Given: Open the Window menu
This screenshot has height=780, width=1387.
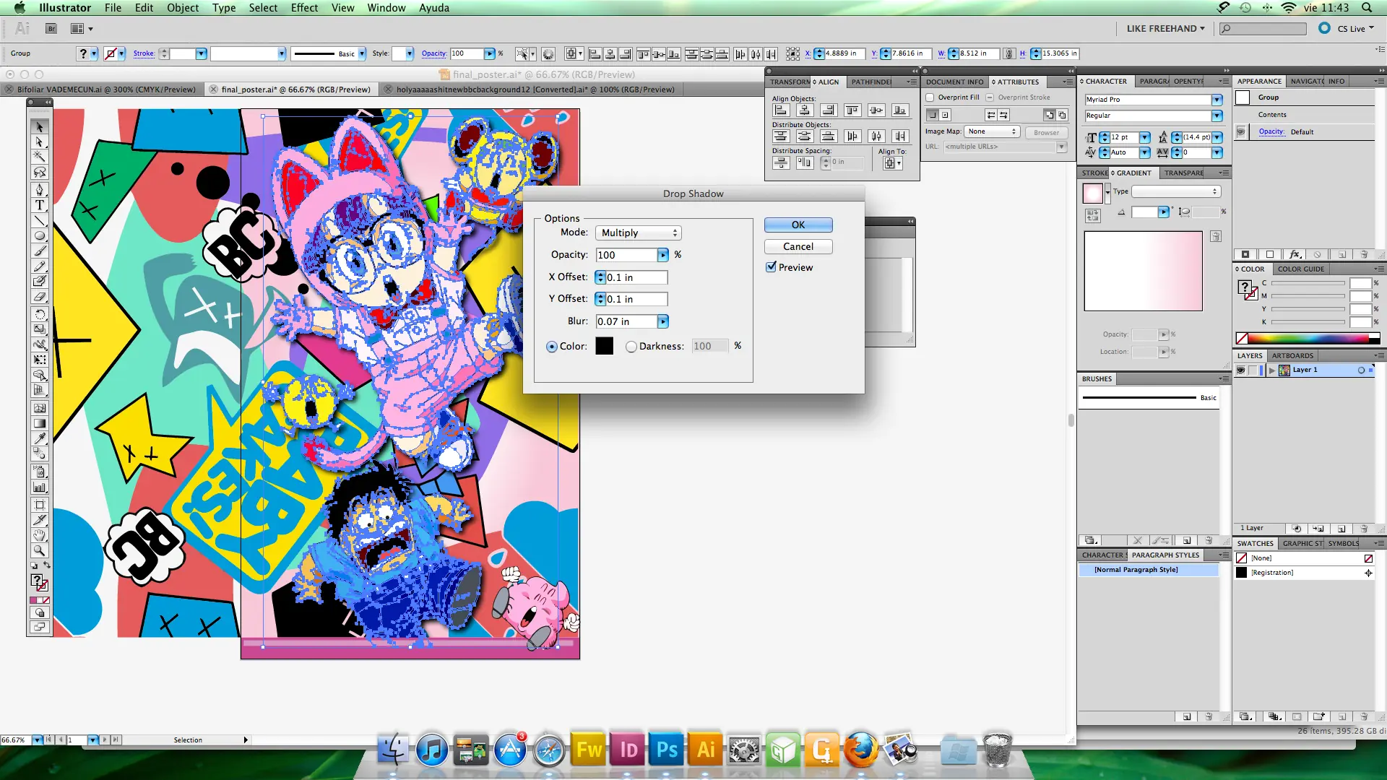Looking at the screenshot, I should tap(386, 8).
